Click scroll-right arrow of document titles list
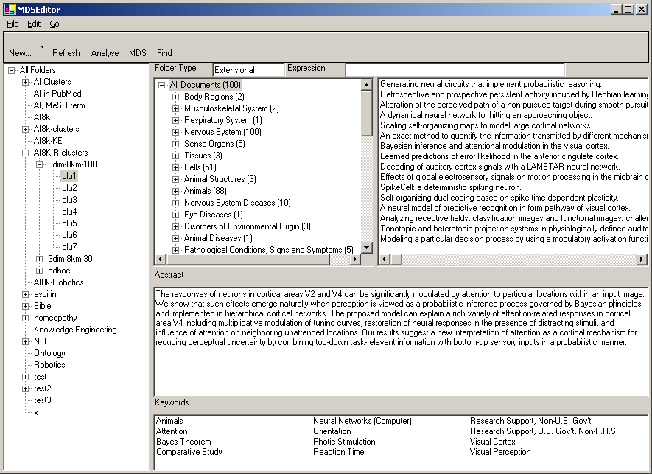Screen dimensions: 652x474 point(642,259)
